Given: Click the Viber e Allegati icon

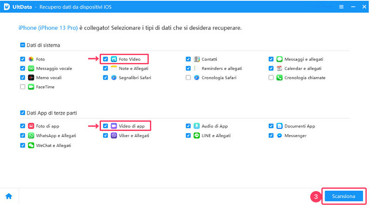Looking at the screenshot, I should point(114,136).
